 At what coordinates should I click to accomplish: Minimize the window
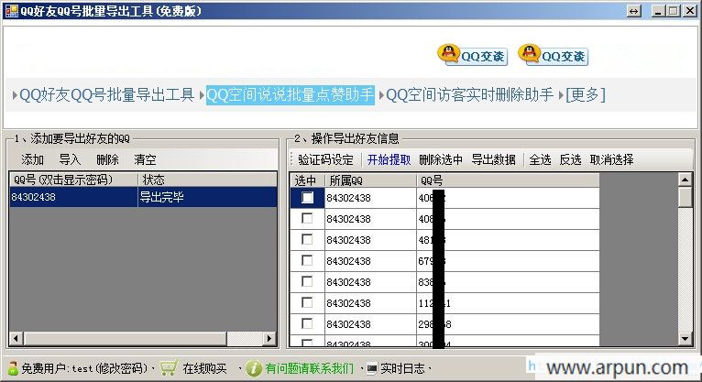click(658, 11)
